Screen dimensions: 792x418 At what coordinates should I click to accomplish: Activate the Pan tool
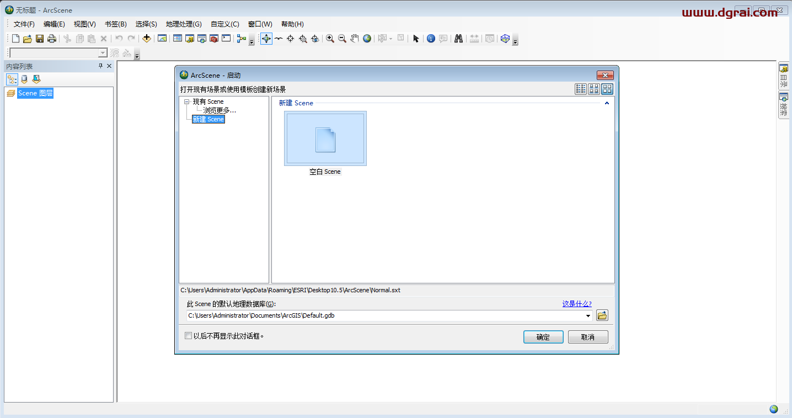354,39
